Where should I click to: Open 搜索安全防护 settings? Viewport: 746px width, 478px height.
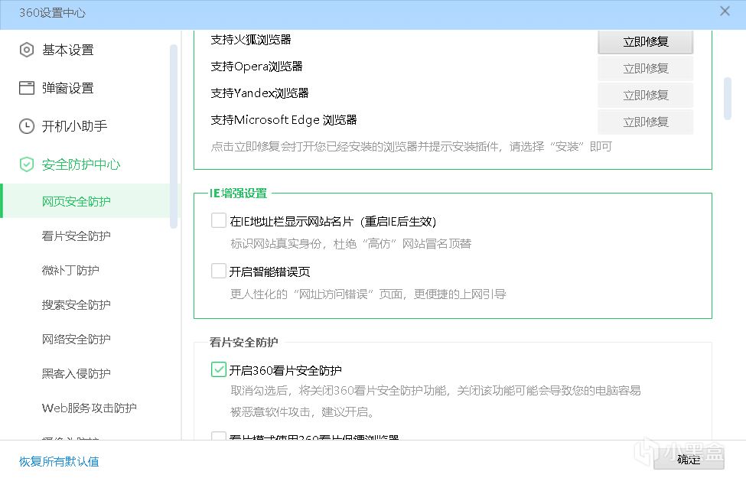[76, 305]
